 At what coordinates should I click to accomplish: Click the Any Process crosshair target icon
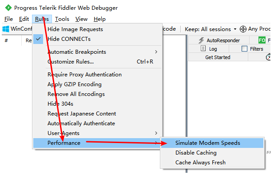(x=243, y=29)
